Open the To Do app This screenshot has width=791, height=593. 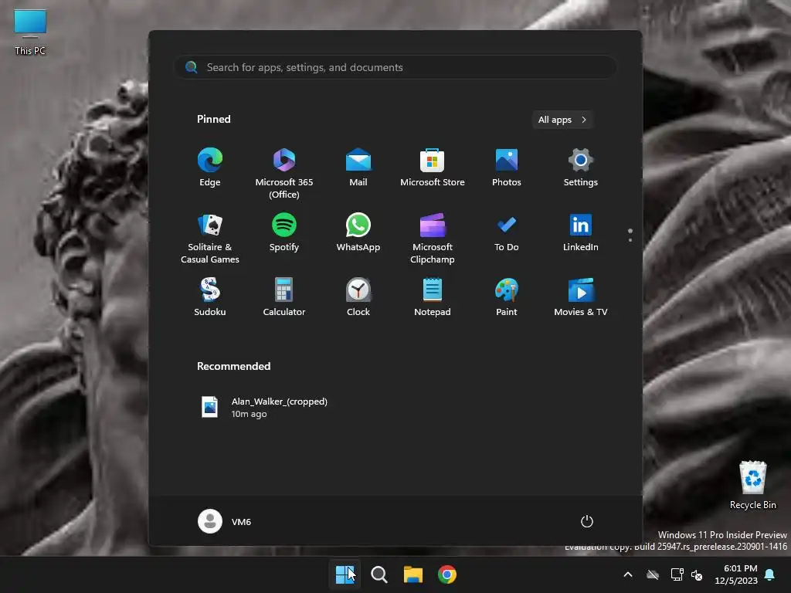point(507,232)
